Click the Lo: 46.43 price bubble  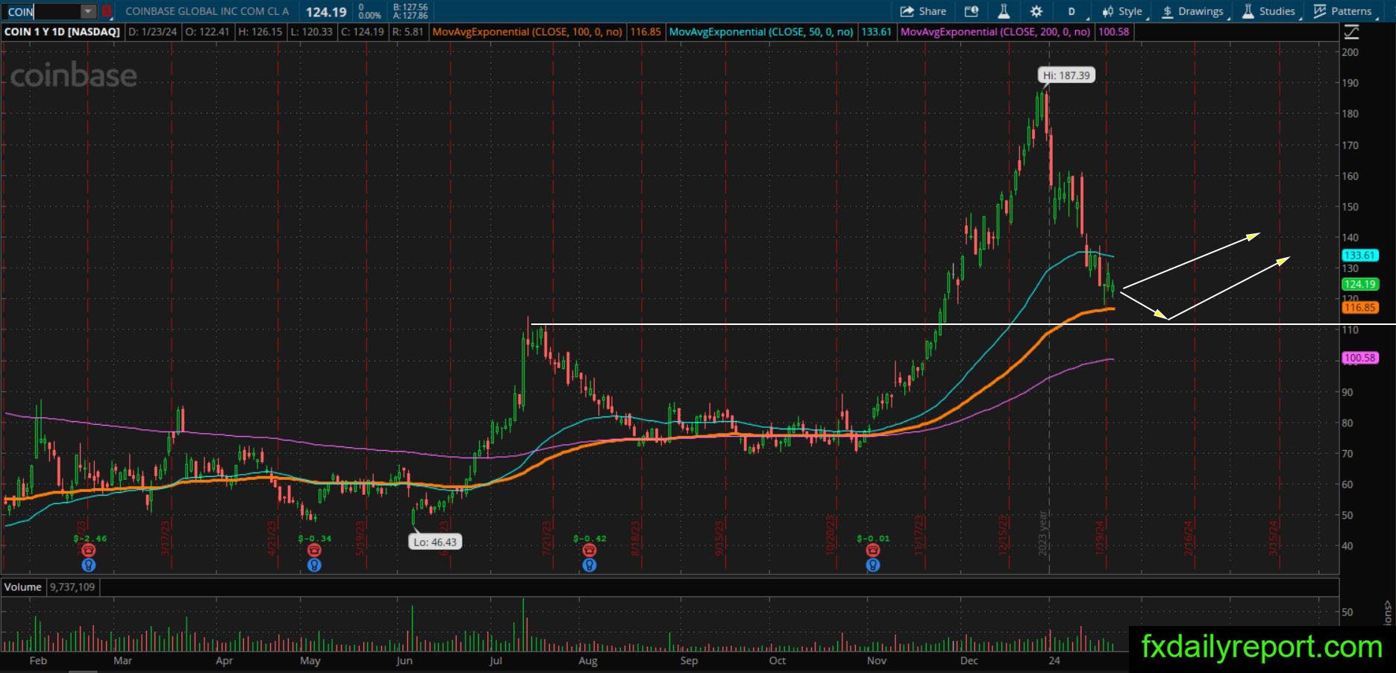[435, 542]
